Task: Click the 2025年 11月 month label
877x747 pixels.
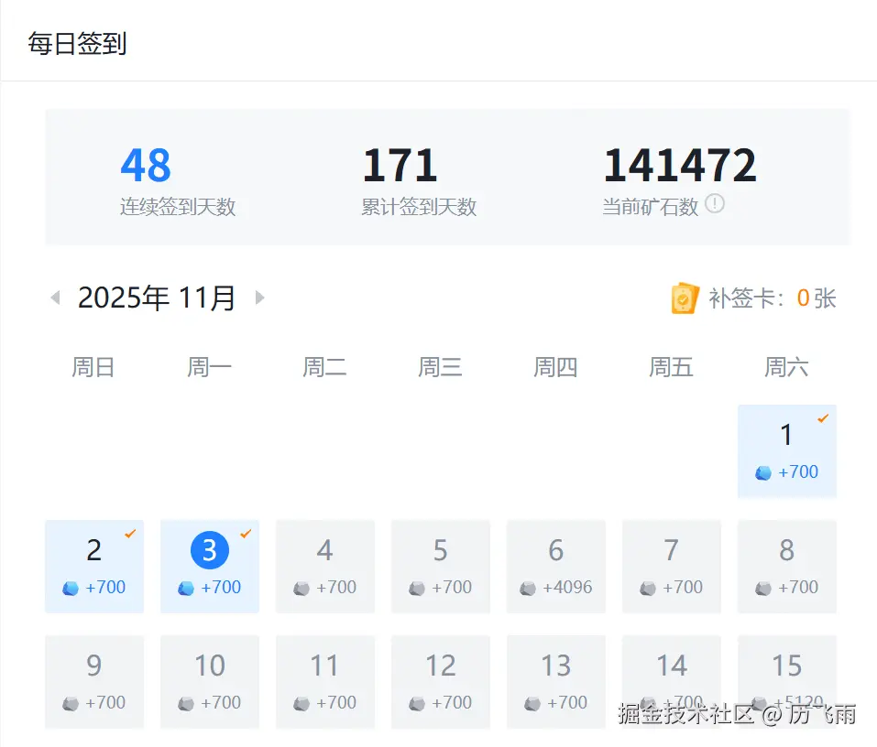Action: tap(157, 297)
